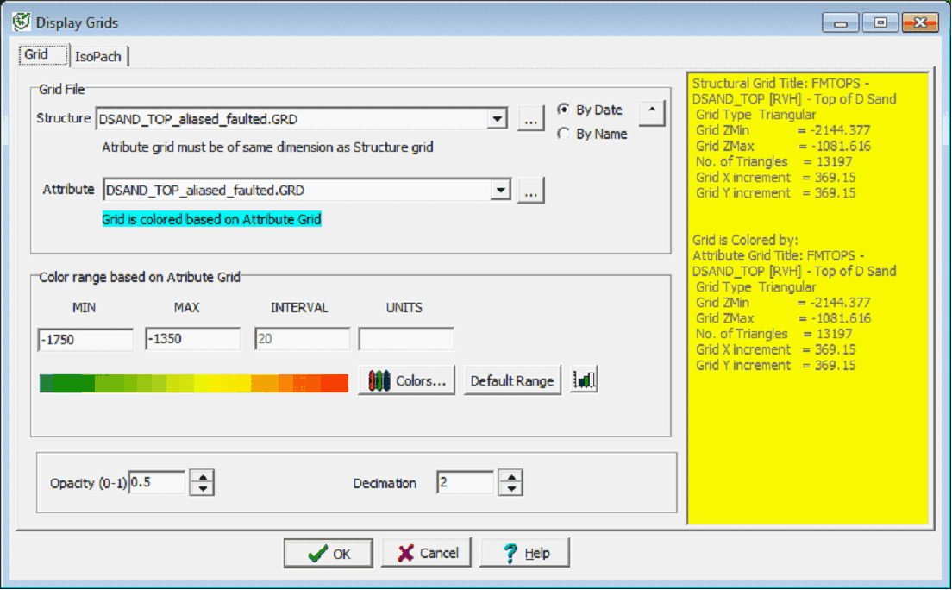Viewport: 952px width, 590px height.
Task: Select the By Name radio button
Action: click(x=564, y=134)
